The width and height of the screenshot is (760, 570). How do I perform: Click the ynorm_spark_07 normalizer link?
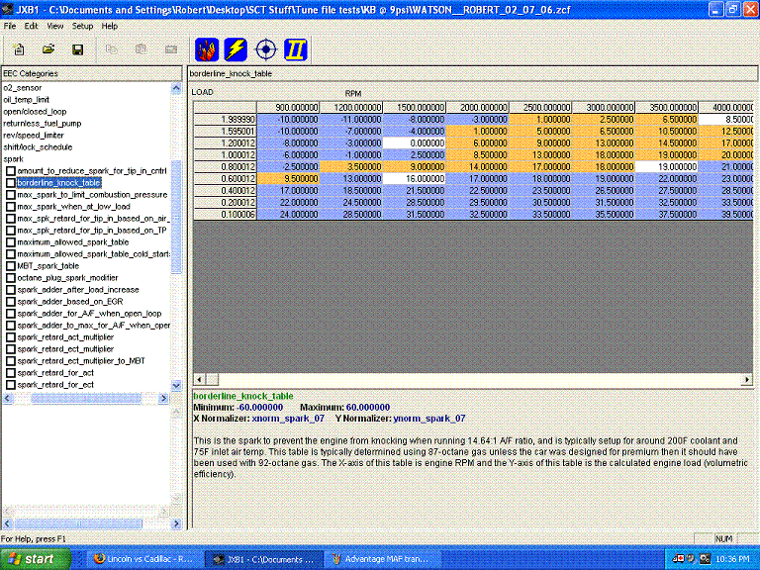tap(429, 419)
